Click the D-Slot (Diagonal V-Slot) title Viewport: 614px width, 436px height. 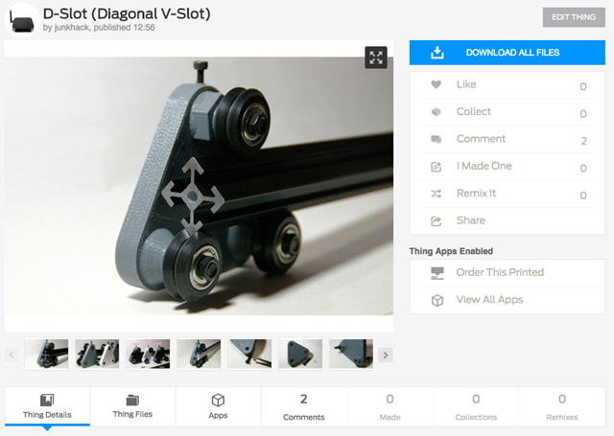click(x=127, y=13)
